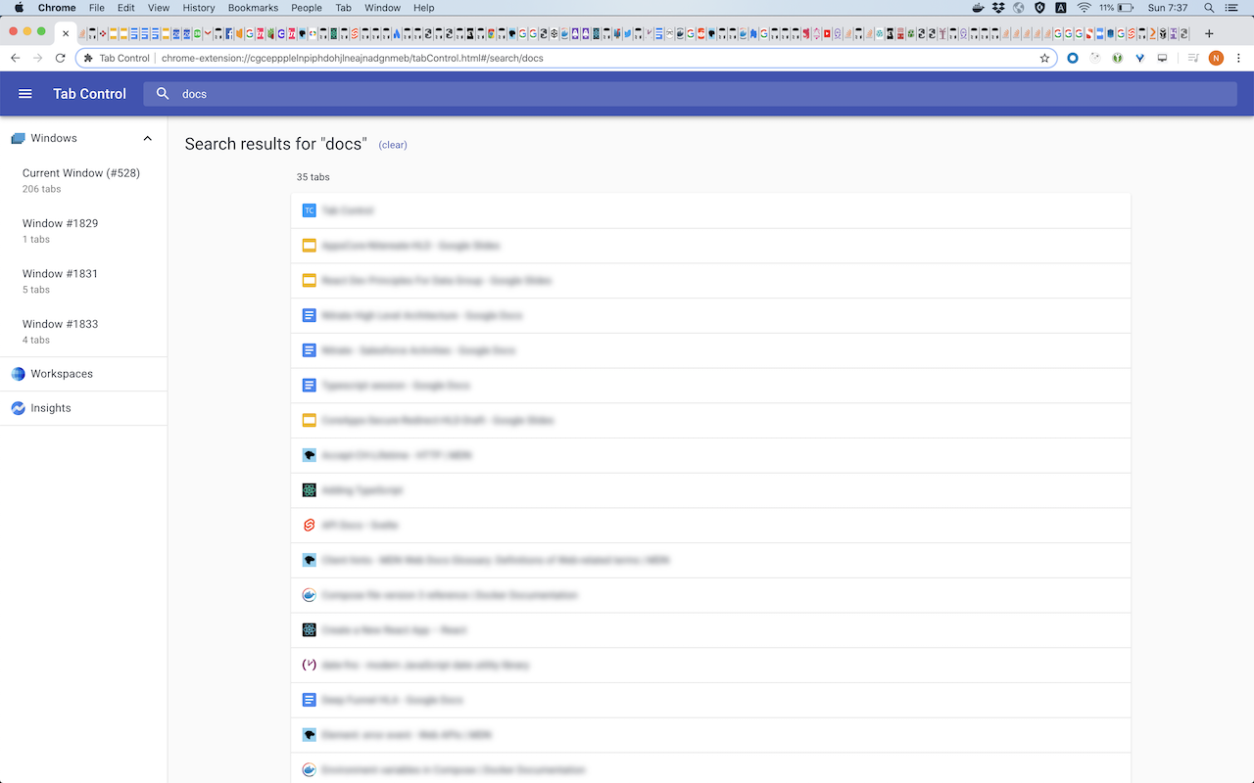The width and height of the screenshot is (1254, 783).
Task: Open a new tab with the plus button
Action: 1209,32
